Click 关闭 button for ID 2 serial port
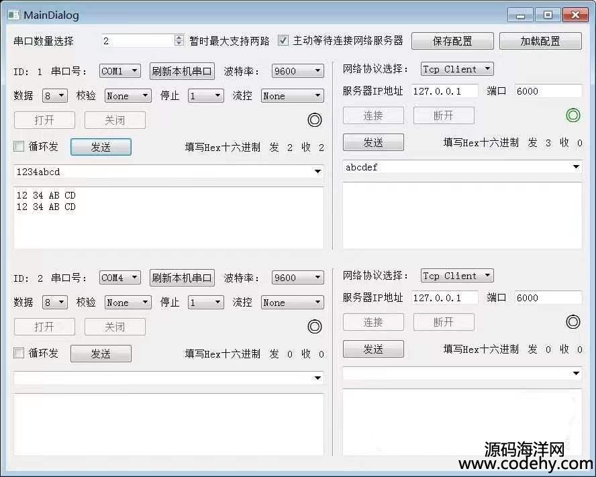 pyautogui.click(x=115, y=327)
